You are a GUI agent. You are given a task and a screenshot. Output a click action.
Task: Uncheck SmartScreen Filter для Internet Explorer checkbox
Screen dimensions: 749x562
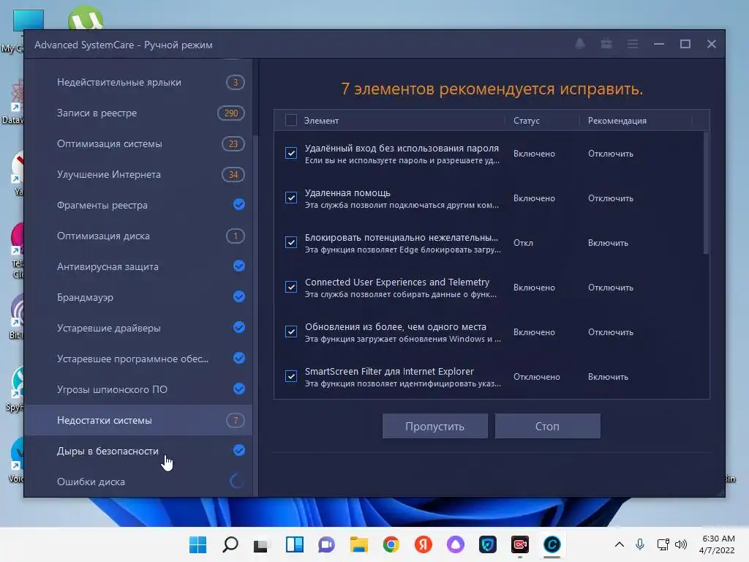point(291,376)
